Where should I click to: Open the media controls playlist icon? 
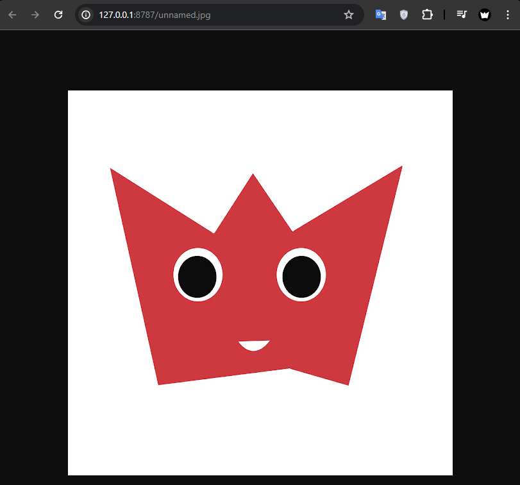coord(462,15)
